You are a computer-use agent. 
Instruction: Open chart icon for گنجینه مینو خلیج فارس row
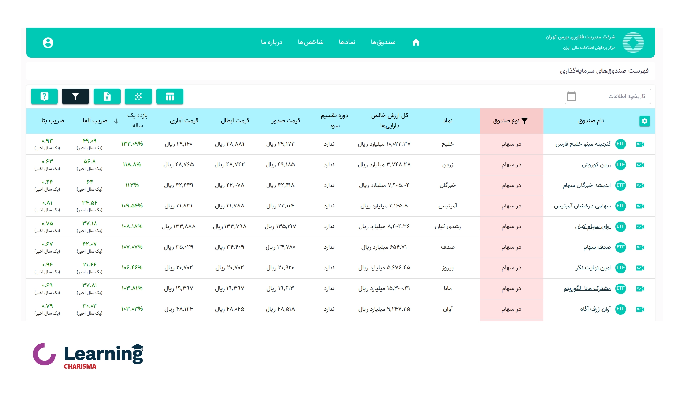point(640,144)
